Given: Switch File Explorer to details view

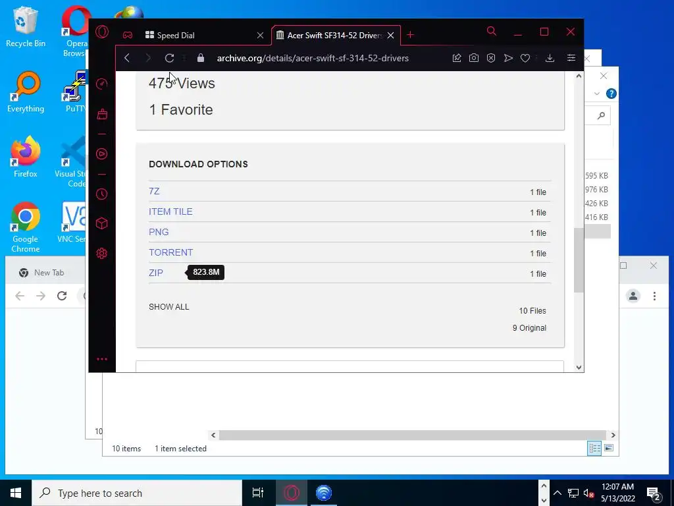Looking at the screenshot, I should click(594, 448).
